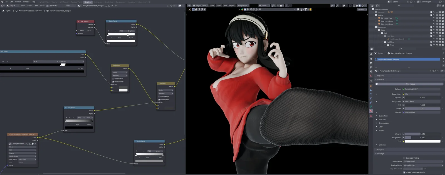
Task: Enable the Backface Culling checkbox
Action: coord(404,158)
